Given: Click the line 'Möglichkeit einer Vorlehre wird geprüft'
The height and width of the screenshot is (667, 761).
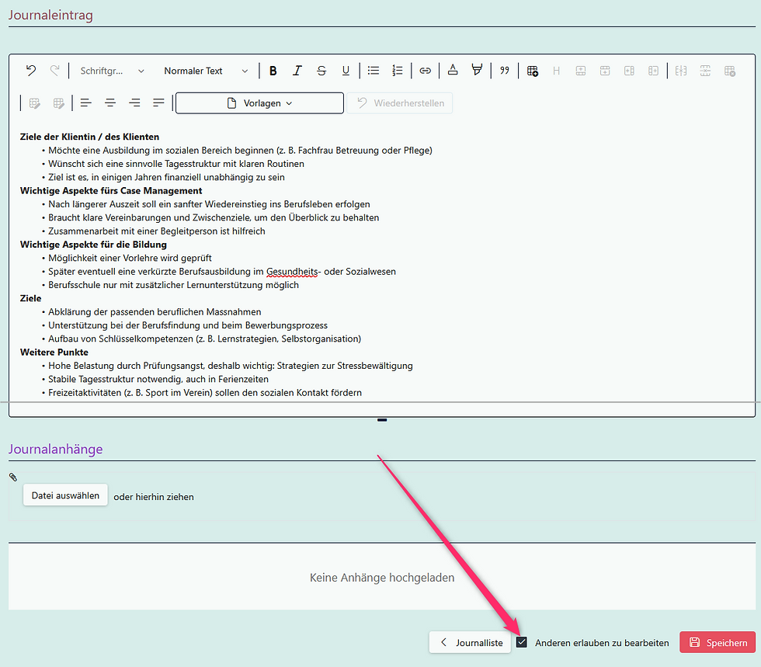Looking at the screenshot, I should click(130, 259).
